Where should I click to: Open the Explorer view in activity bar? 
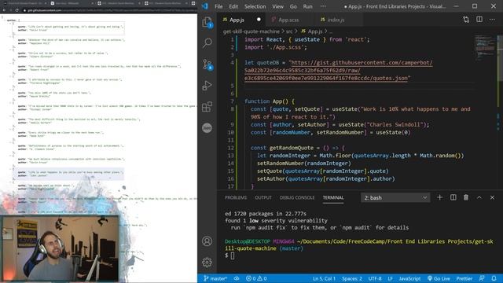[x=207, y=22]
